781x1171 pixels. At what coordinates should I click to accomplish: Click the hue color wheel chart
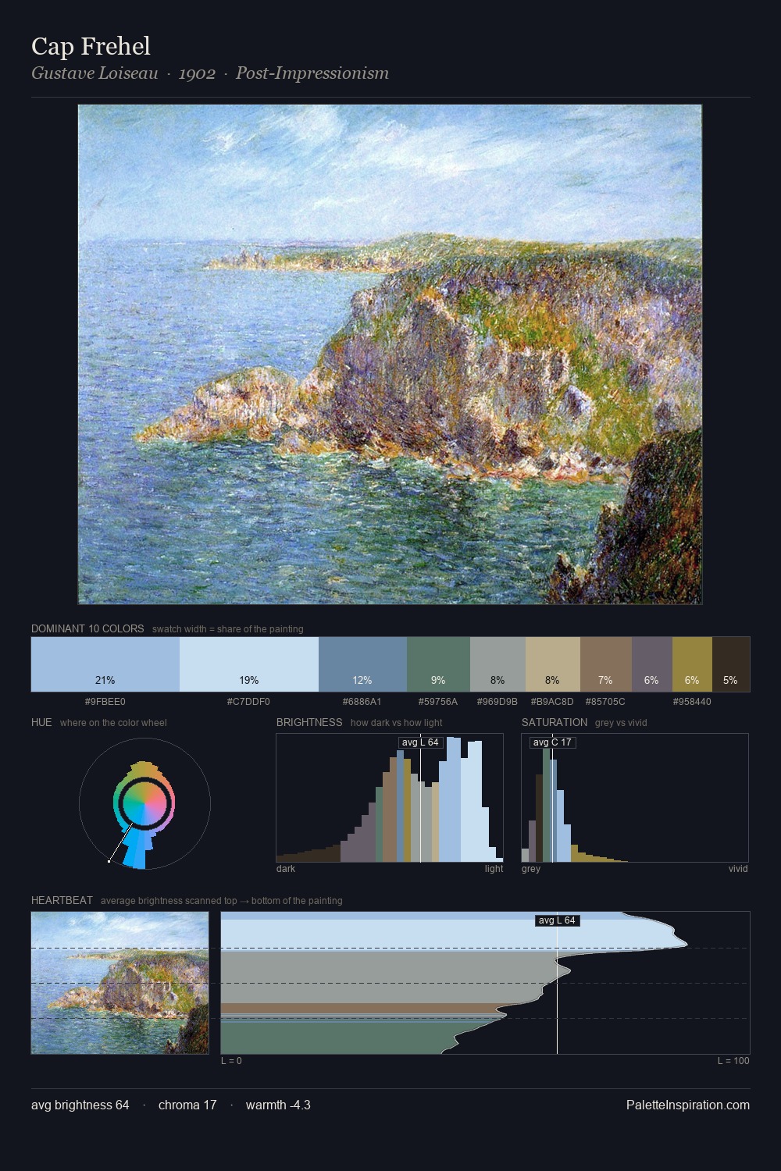pyautogui.click(x=144, y=803)
